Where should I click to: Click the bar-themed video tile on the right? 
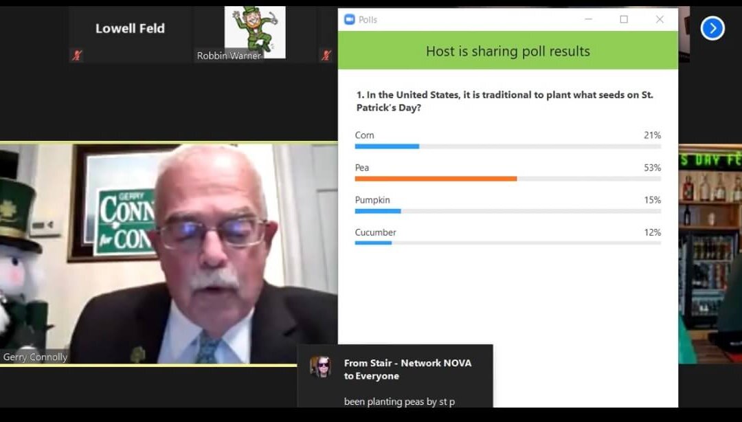pos(710,254)
